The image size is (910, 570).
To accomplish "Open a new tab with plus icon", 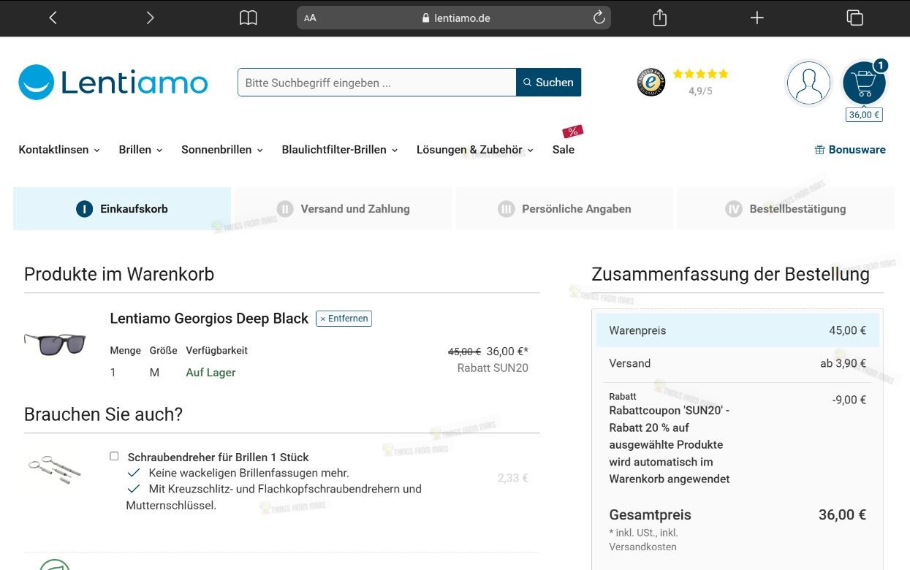I will pos(757,18).
